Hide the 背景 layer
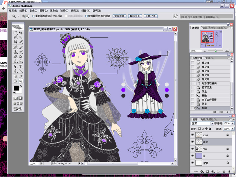 pyautogui.click(x=193, y=163)
